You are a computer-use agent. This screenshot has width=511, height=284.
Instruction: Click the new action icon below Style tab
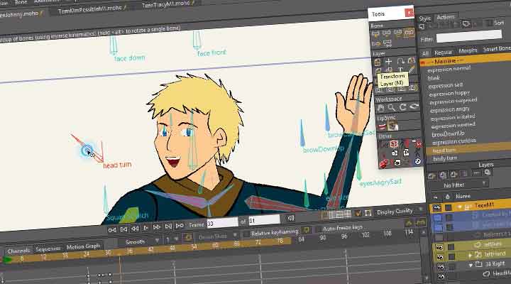click(422, 26)
